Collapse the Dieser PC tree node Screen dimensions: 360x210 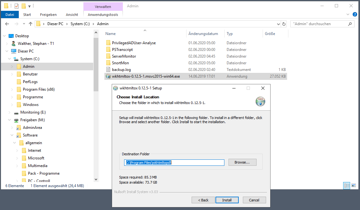click(7, 51)
